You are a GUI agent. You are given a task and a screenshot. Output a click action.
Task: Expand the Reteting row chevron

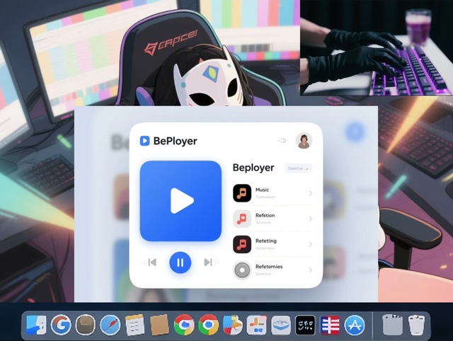tap(310, 244)
